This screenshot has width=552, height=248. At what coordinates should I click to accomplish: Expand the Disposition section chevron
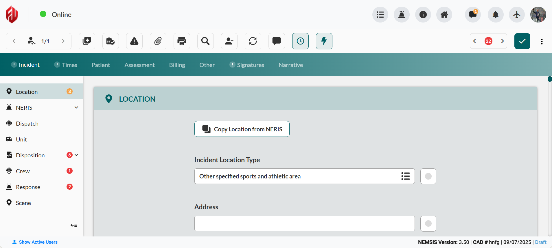[76, 155]
